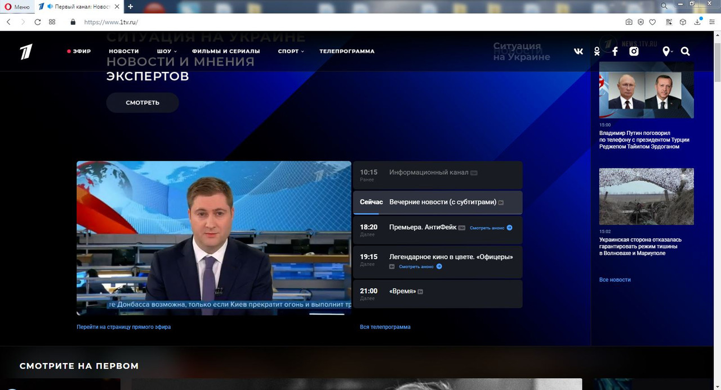Select 21:00 «Время» schedule row
The width and height of the screenshot is (721, 390).
pyautogui.click(x=438, y=294)
